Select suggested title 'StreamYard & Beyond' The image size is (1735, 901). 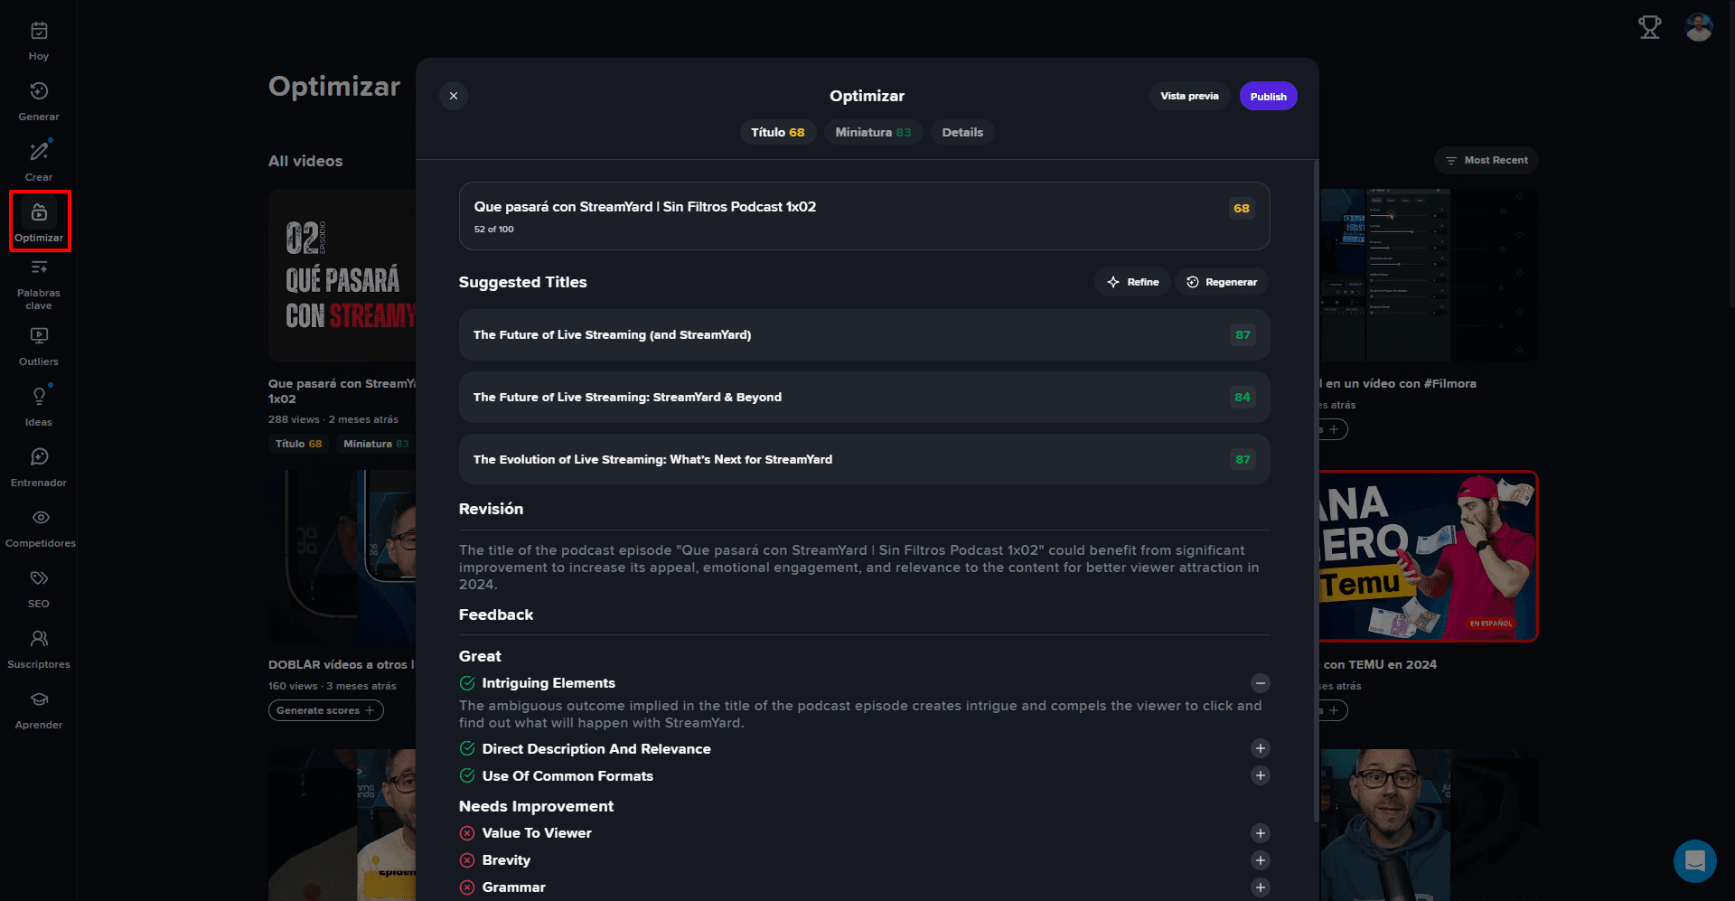(865, 398)
